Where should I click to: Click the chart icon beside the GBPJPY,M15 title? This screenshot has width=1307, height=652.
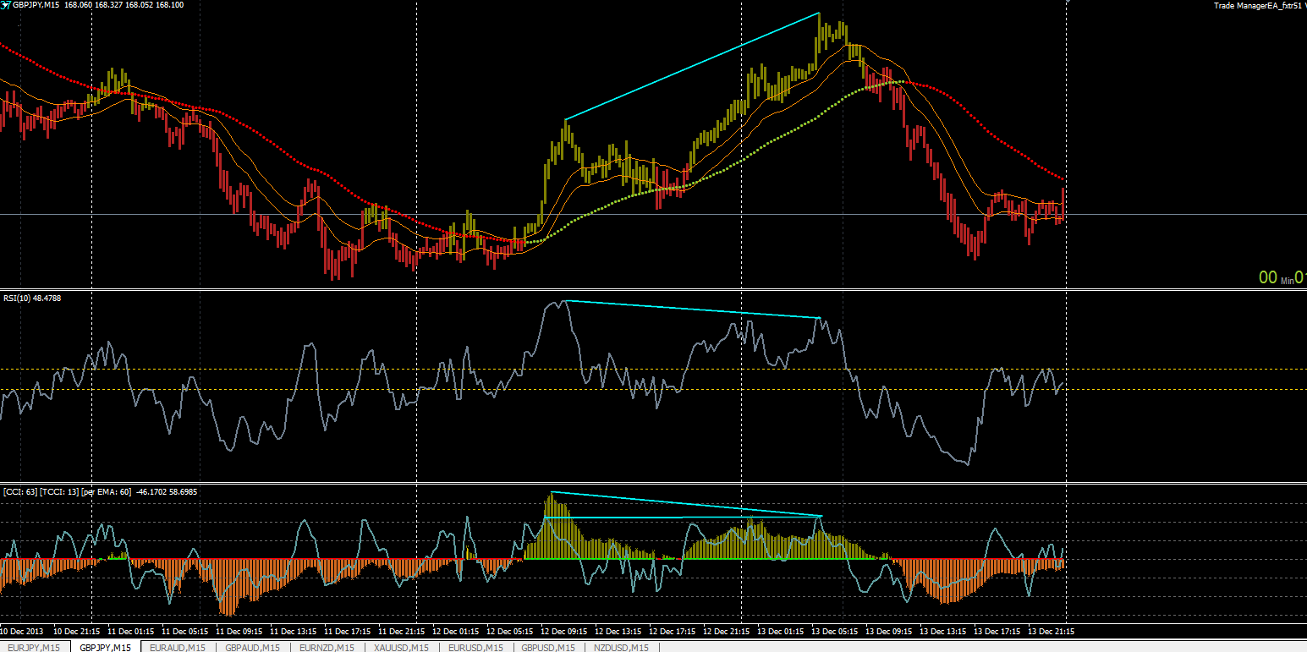click(6, 5)
